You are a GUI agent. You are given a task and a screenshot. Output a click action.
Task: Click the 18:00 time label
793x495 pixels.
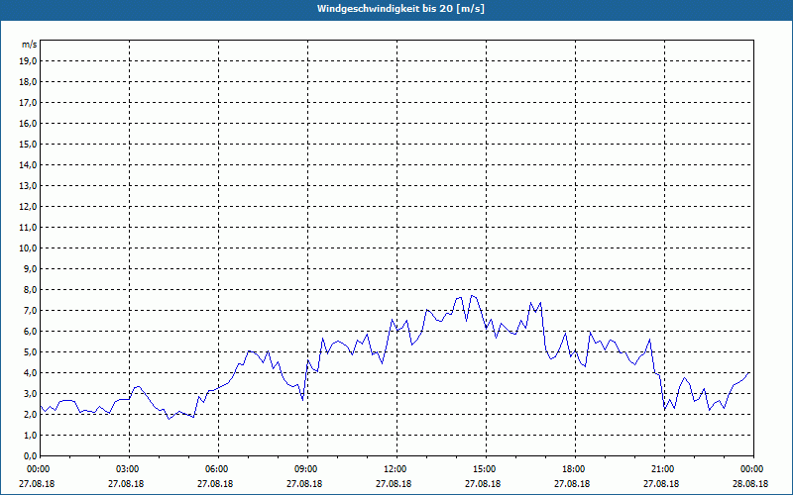click(575, 469)
